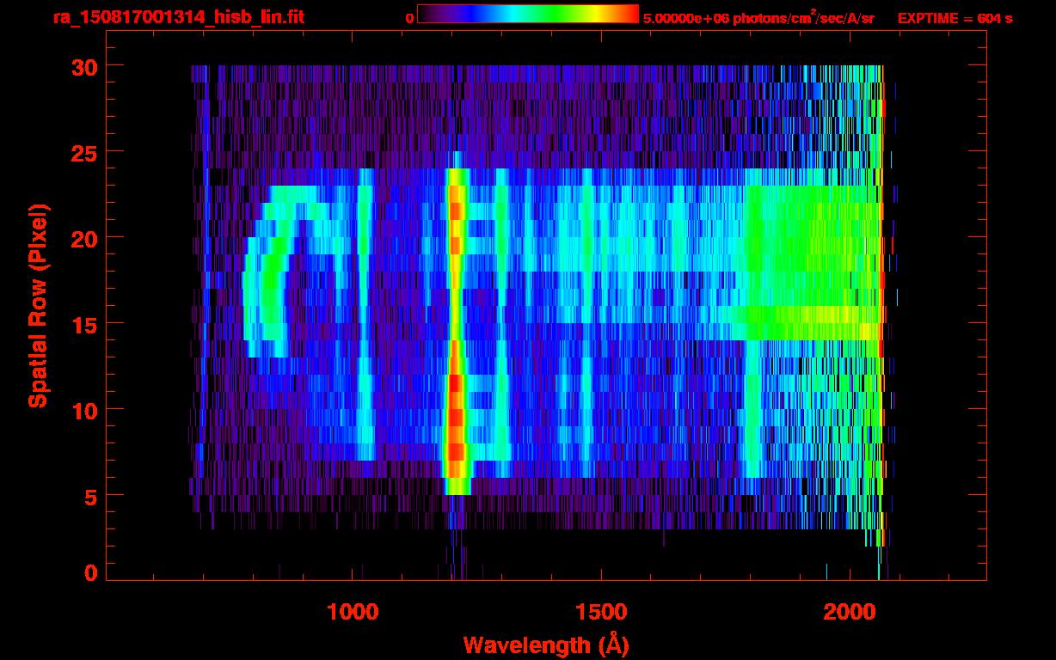Click the Spatial Row (Pixel) axis title
The height and width of the screenshot is (660, 1056).
[x=37, y=305]
